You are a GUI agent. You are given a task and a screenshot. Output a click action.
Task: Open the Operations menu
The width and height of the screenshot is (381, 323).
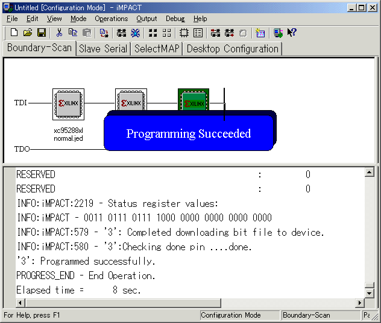pos(112,19)
